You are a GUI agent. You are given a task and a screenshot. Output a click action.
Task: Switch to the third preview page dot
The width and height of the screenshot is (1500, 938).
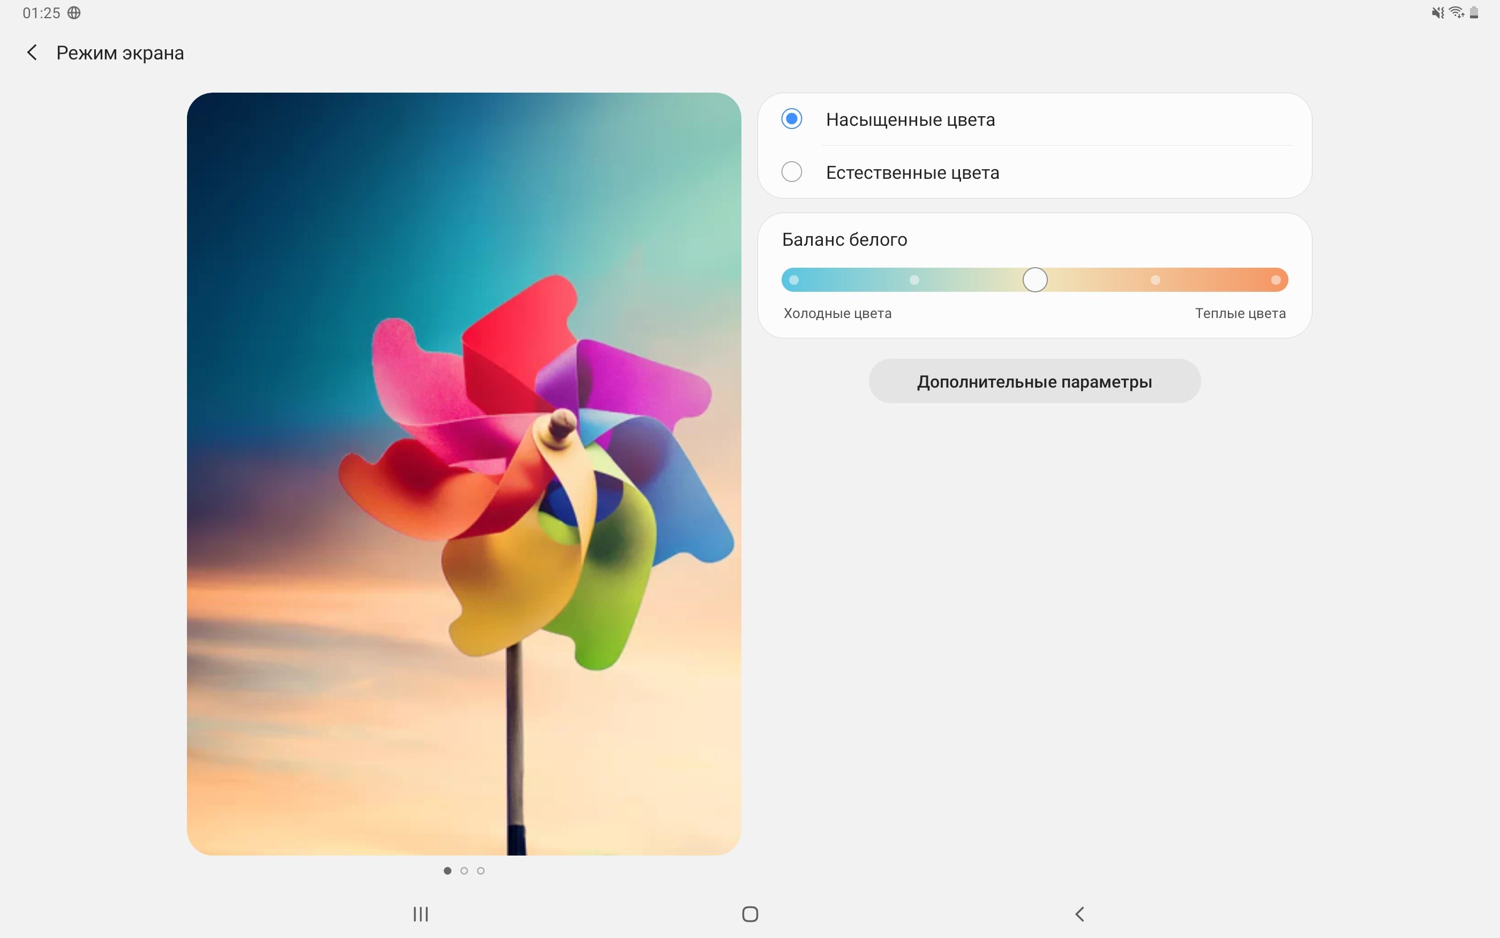click(481, 871)
